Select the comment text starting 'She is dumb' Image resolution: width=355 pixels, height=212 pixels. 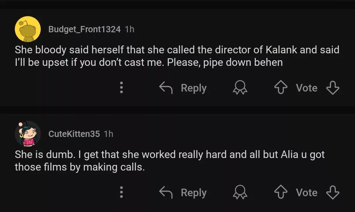pyautogui.click(x=170, y=161)
